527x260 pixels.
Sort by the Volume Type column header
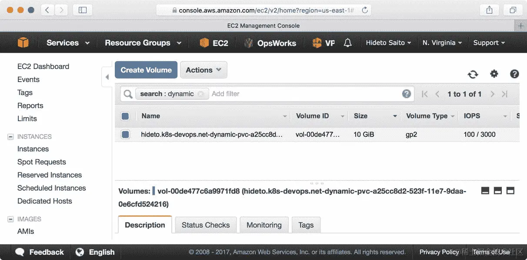[427, 116]
